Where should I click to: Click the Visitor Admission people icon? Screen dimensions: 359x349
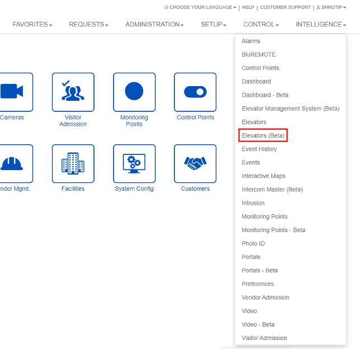click(x=73, y=92)
